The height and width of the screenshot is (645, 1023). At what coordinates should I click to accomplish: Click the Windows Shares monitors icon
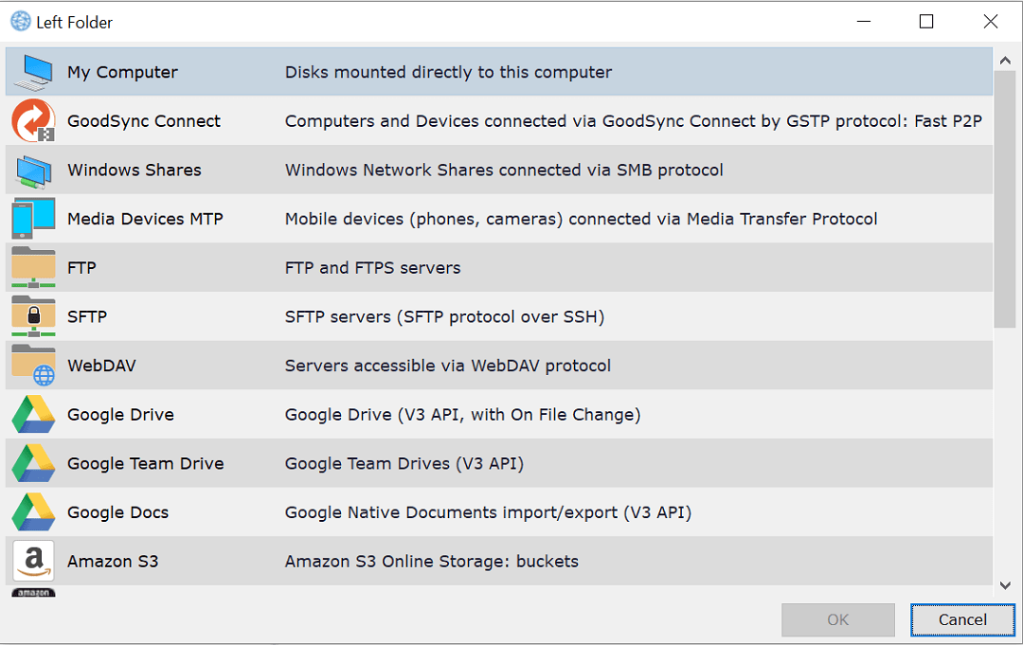point(34,170)
